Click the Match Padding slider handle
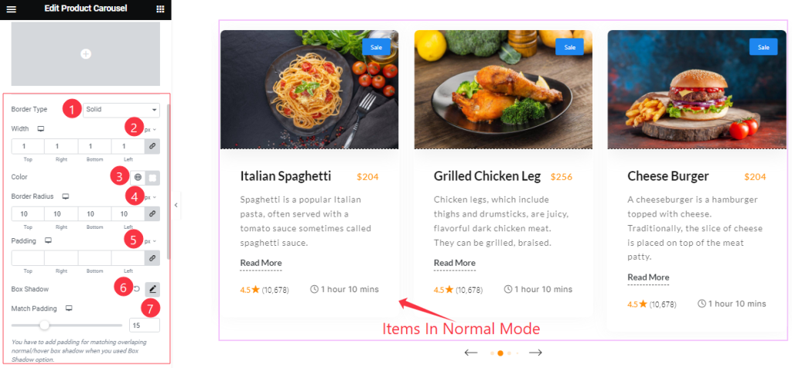Image resolution: width=792 pixels, height=368 pixels. coord(44,325)
